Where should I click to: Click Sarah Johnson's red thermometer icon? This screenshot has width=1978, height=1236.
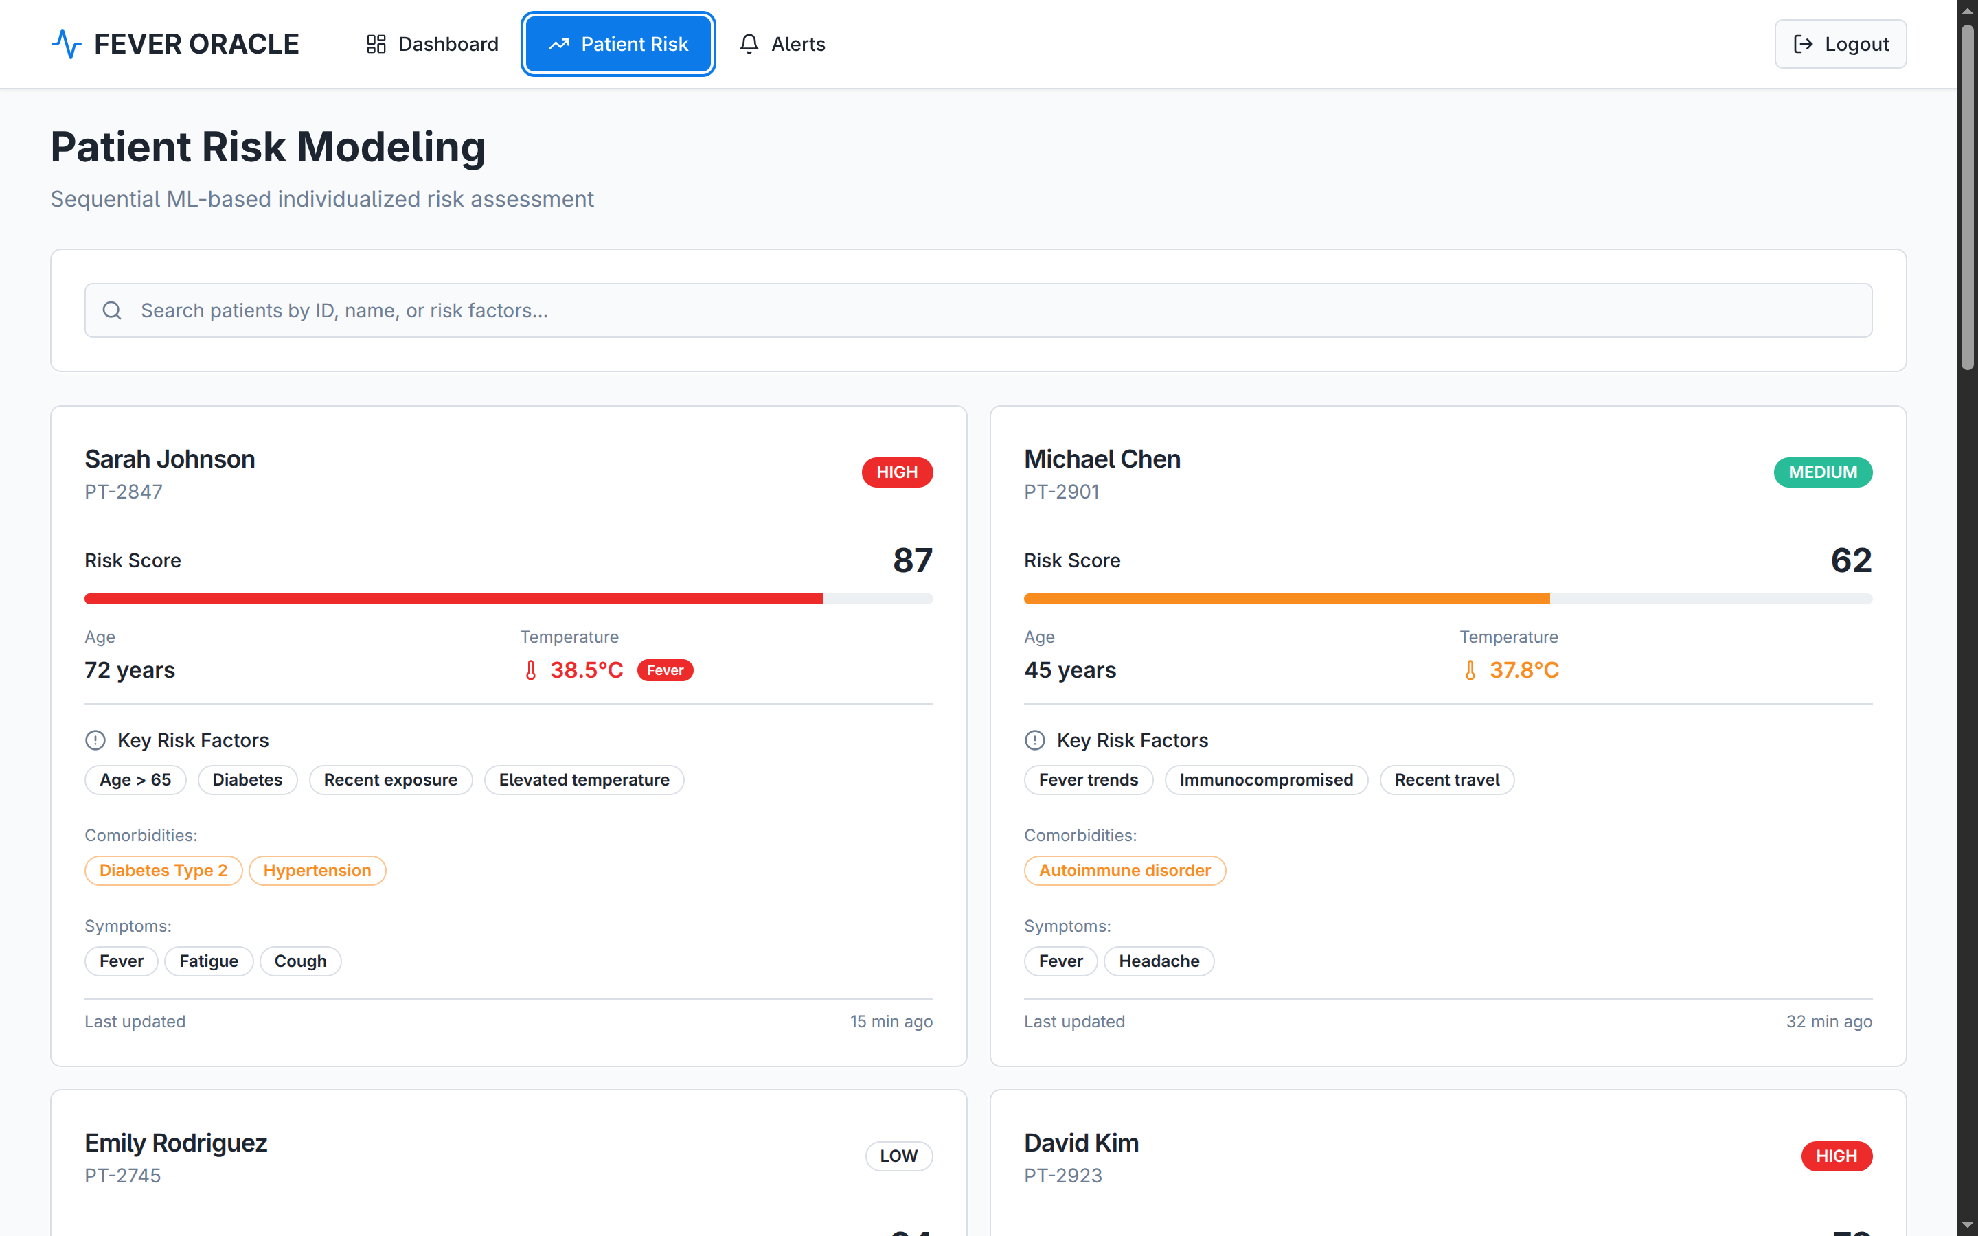(x=532, y=670)
